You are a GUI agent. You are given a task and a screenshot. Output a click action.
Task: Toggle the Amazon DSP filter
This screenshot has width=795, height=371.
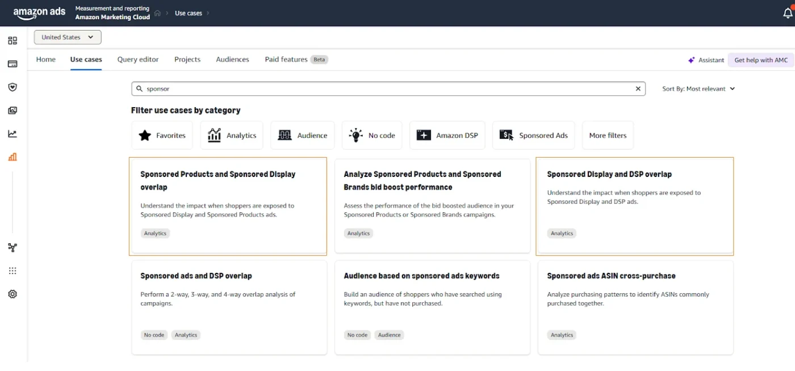tap(447, 135)
